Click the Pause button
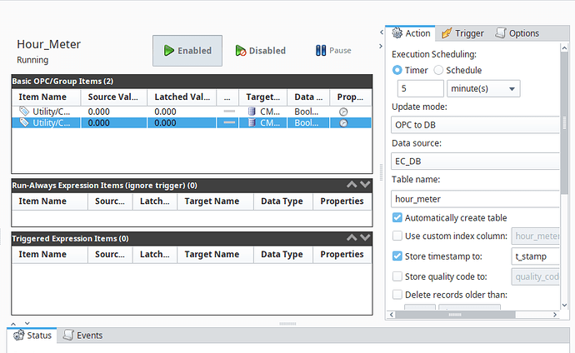 click(x=333, y=51)
